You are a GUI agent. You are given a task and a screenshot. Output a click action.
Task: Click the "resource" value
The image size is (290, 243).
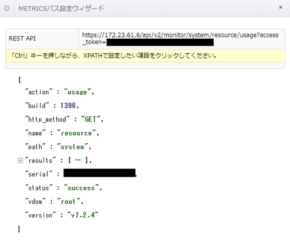[x=77, y=133]
